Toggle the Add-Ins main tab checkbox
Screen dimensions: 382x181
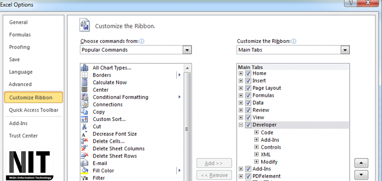(248, 169)
